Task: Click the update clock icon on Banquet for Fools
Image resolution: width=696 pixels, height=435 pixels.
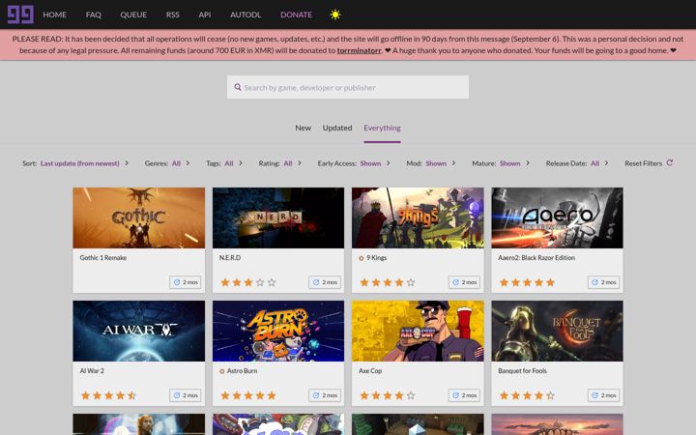Action: [594, 395]
